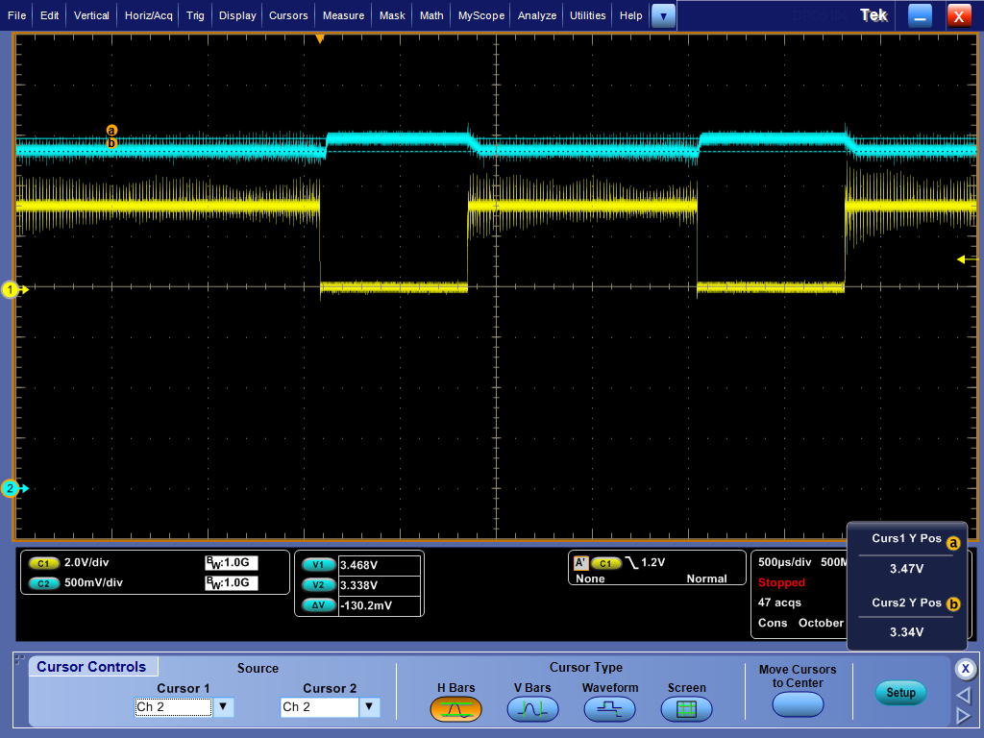Image resolution: width=984 pixels, height=738 pixels.
Task: Select the H Bars cursor type
Action: point(455,709)
